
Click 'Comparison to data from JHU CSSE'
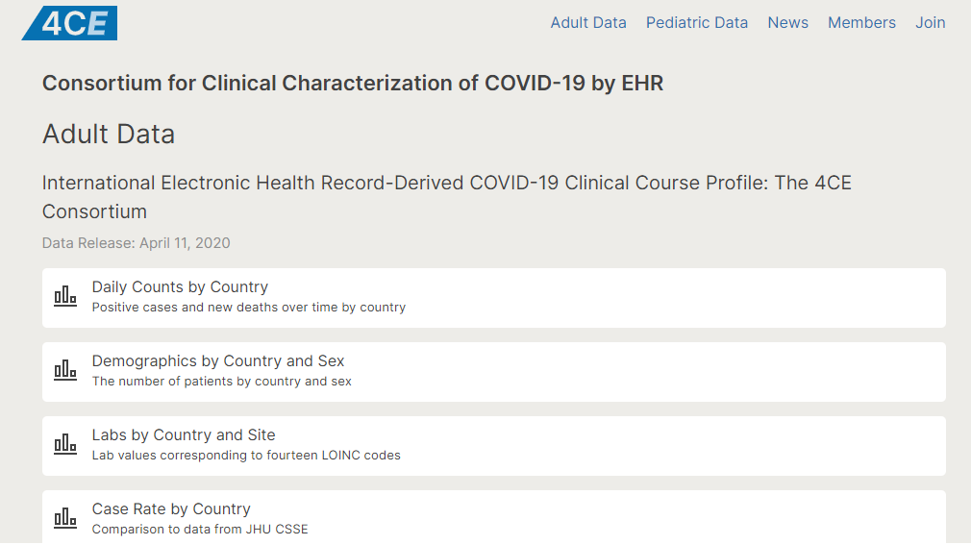pyautogui.click(x=200, y=530)
